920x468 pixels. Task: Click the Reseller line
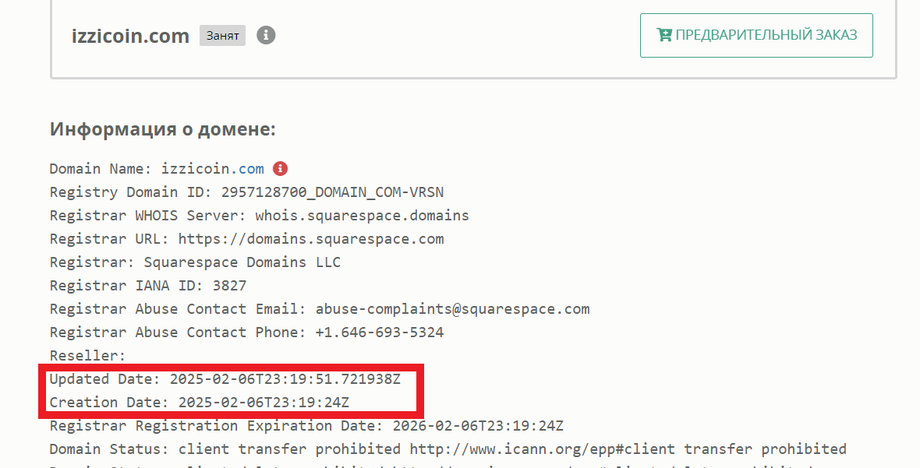pyautogui.click(x=87, y=356)
